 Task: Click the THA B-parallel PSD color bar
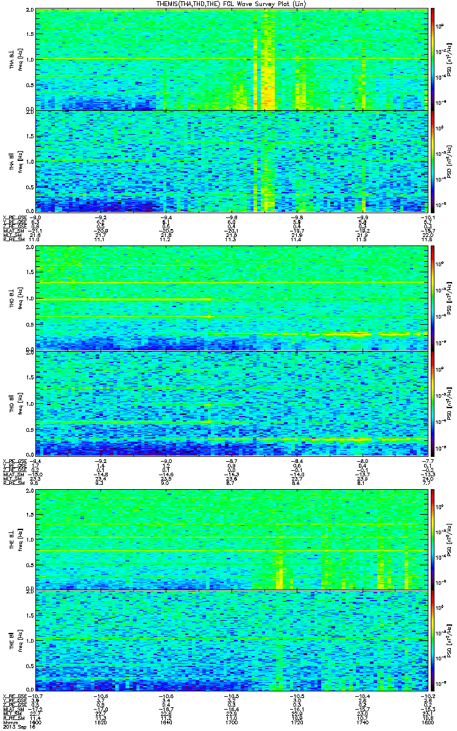click(433, 161)
